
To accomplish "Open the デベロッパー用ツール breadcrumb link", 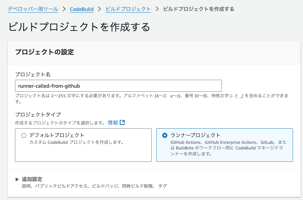I will (x=33, y=9).
